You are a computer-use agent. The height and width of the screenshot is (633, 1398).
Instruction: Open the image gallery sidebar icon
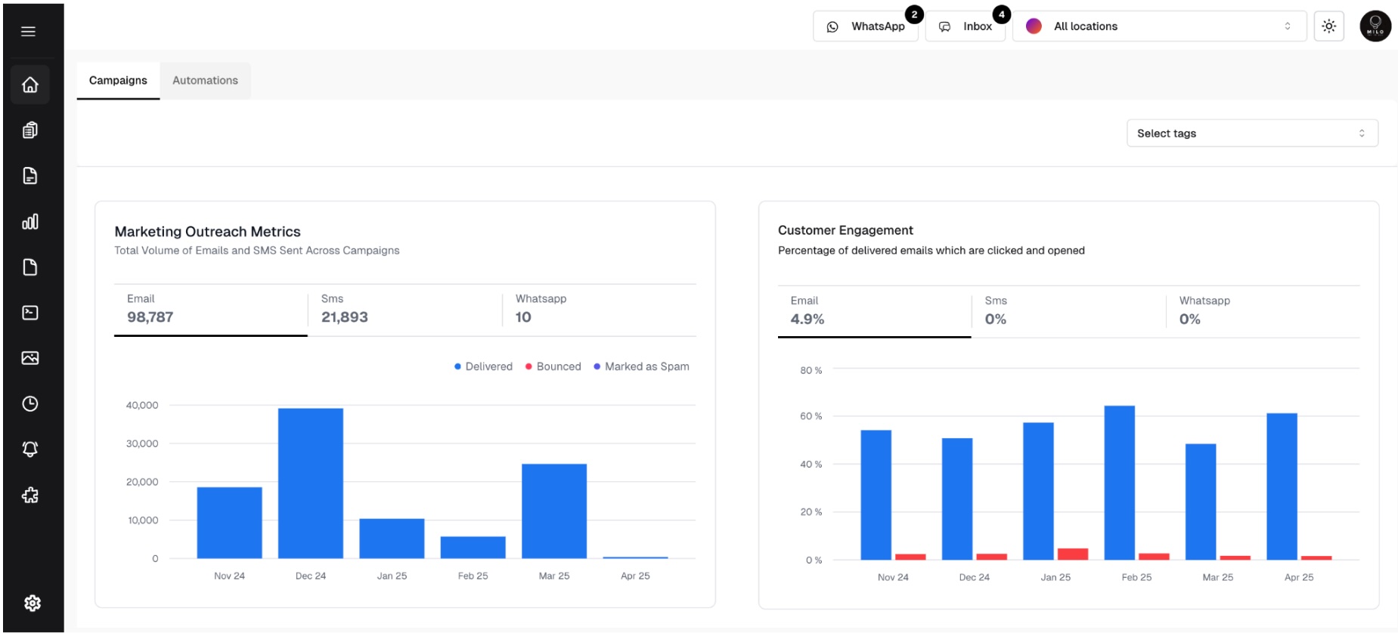click(30, 358)
